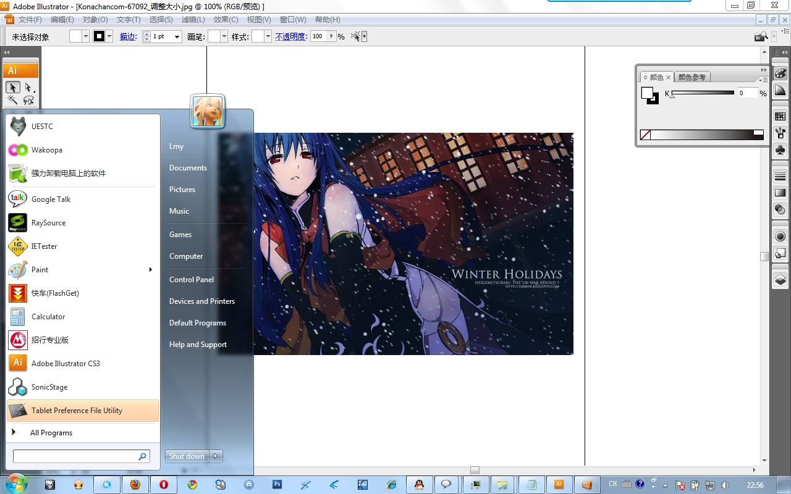Open the Symbols panel icon in dock
The width and height of the screenshot is (791, 494).
click(780, 149)
